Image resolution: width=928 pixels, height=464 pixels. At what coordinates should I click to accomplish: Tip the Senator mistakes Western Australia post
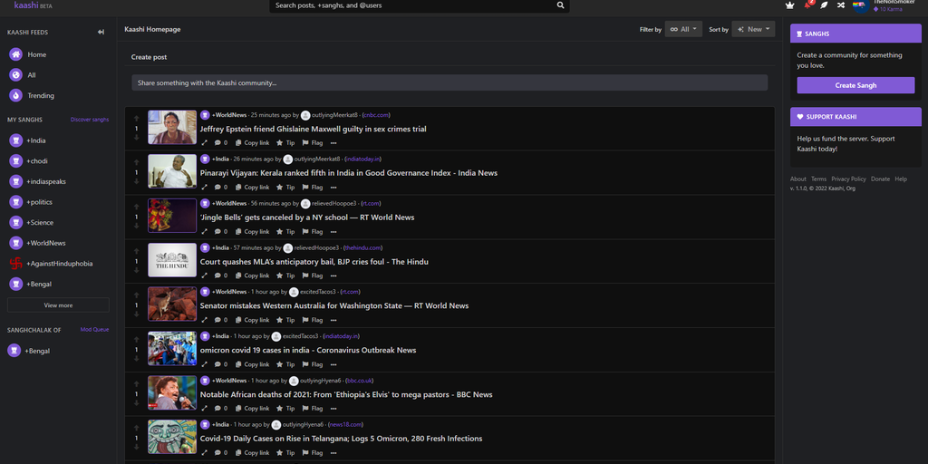(x=285, y=320)
